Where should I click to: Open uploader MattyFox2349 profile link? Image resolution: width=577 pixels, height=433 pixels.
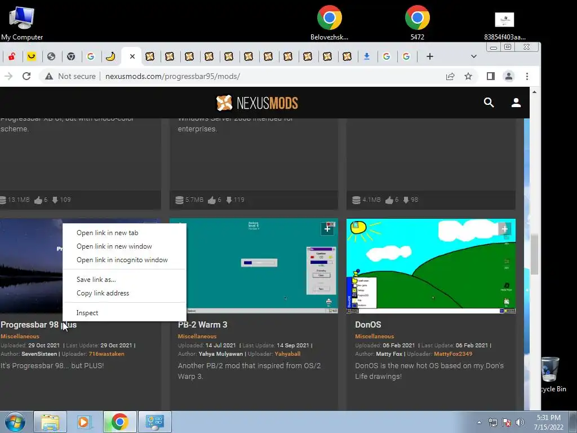pos(453,354)
